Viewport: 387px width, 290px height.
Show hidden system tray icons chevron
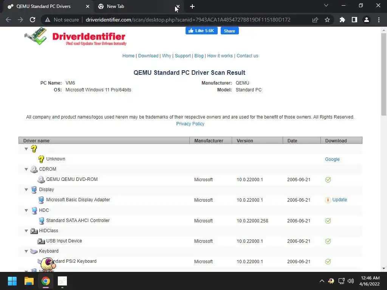click(x=322, y=281)
